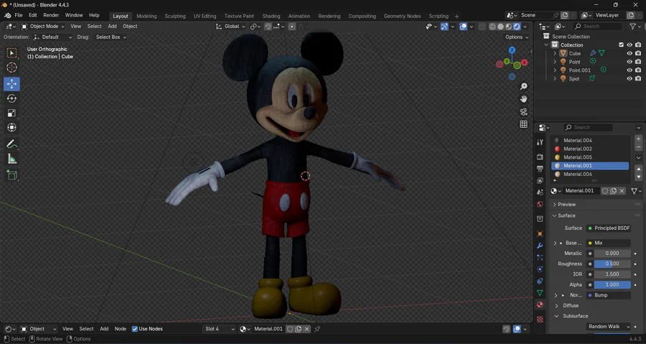Viewport: 646px width, 344px height.
Task: Select Material.002 in material slots
Action: (x=590, y=149)
